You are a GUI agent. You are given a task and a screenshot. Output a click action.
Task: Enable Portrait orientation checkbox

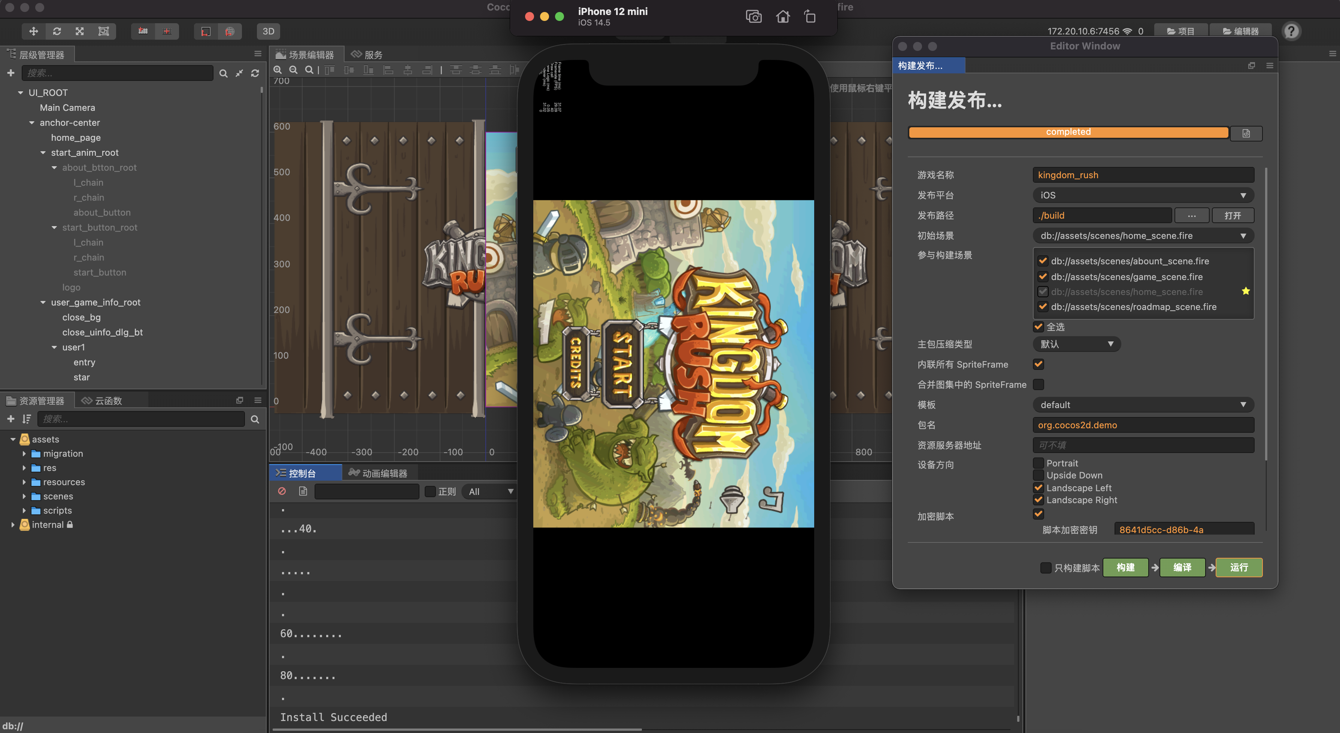pos(1038,463)
